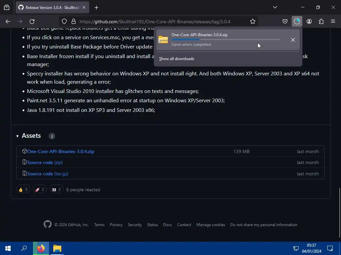Image resolution: width=341 pixels, height=255 pixels.
Task: Click the Firefox View icon in the tab strip
Action: click(7, 8)
